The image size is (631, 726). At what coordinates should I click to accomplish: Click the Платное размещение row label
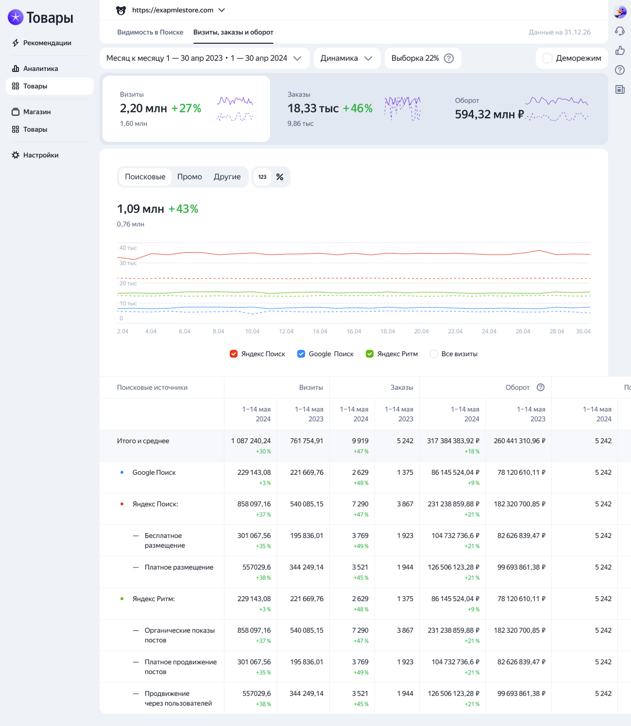tap(179, 567)
